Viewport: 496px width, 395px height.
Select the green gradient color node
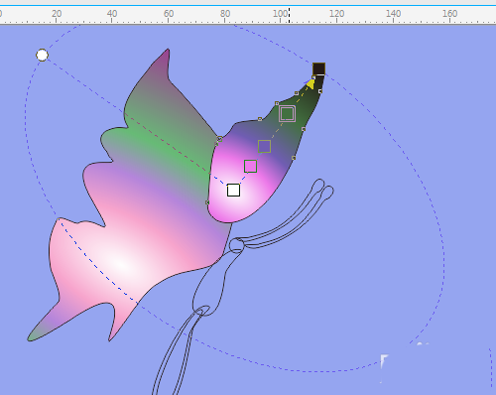pyautogui.click(x=287, y=113)
